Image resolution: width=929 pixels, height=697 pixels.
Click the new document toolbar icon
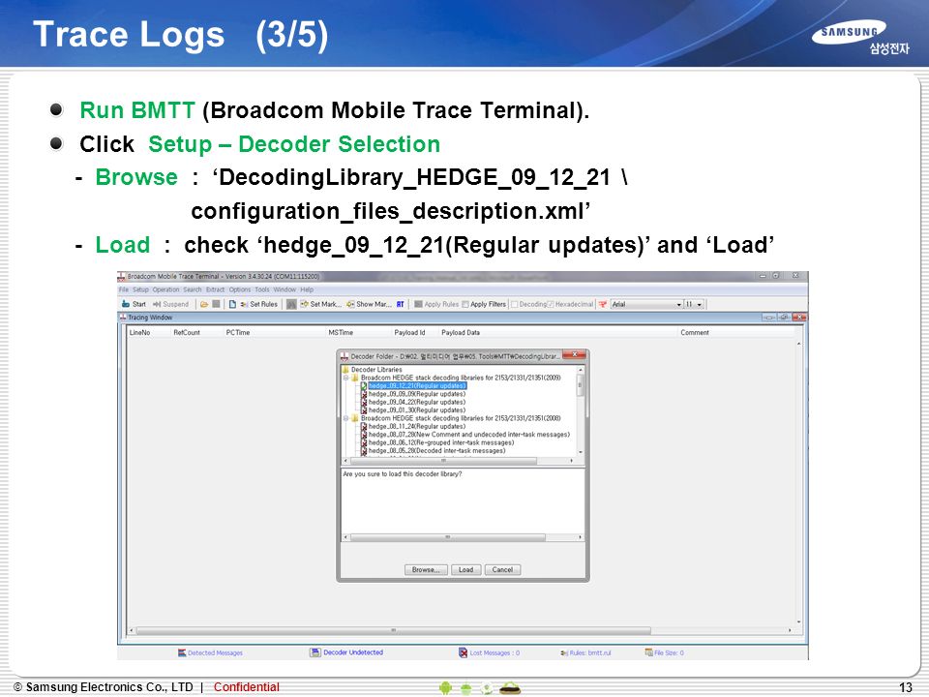pos(232,304)
